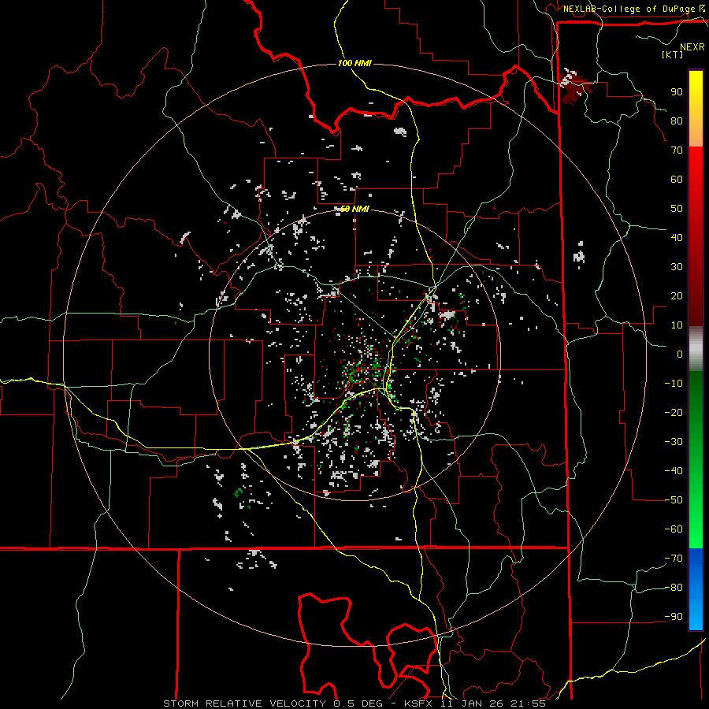Select the 10 value on velocity scale

pyautogui.click(x=677, y=325)
